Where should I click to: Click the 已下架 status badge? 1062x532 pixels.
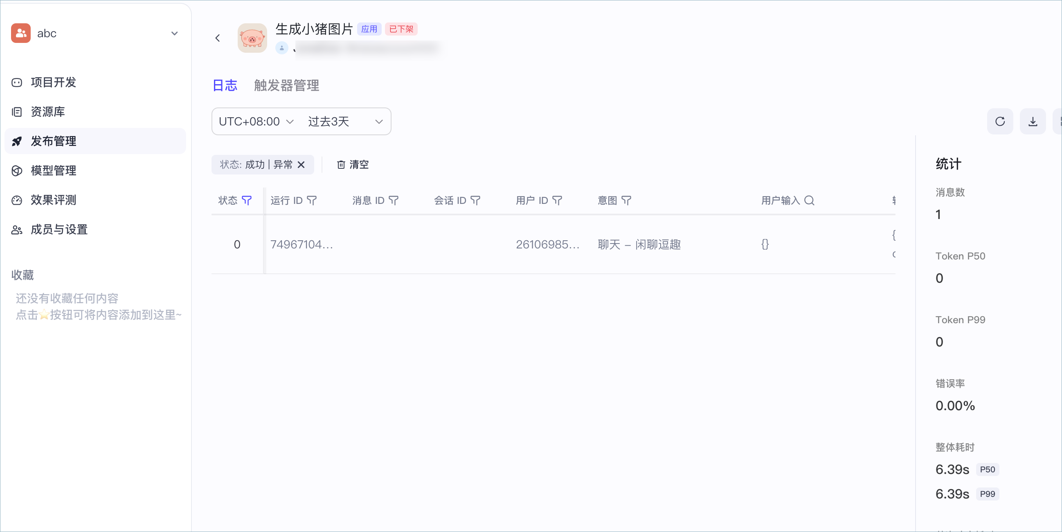click(x=401, y=29)
